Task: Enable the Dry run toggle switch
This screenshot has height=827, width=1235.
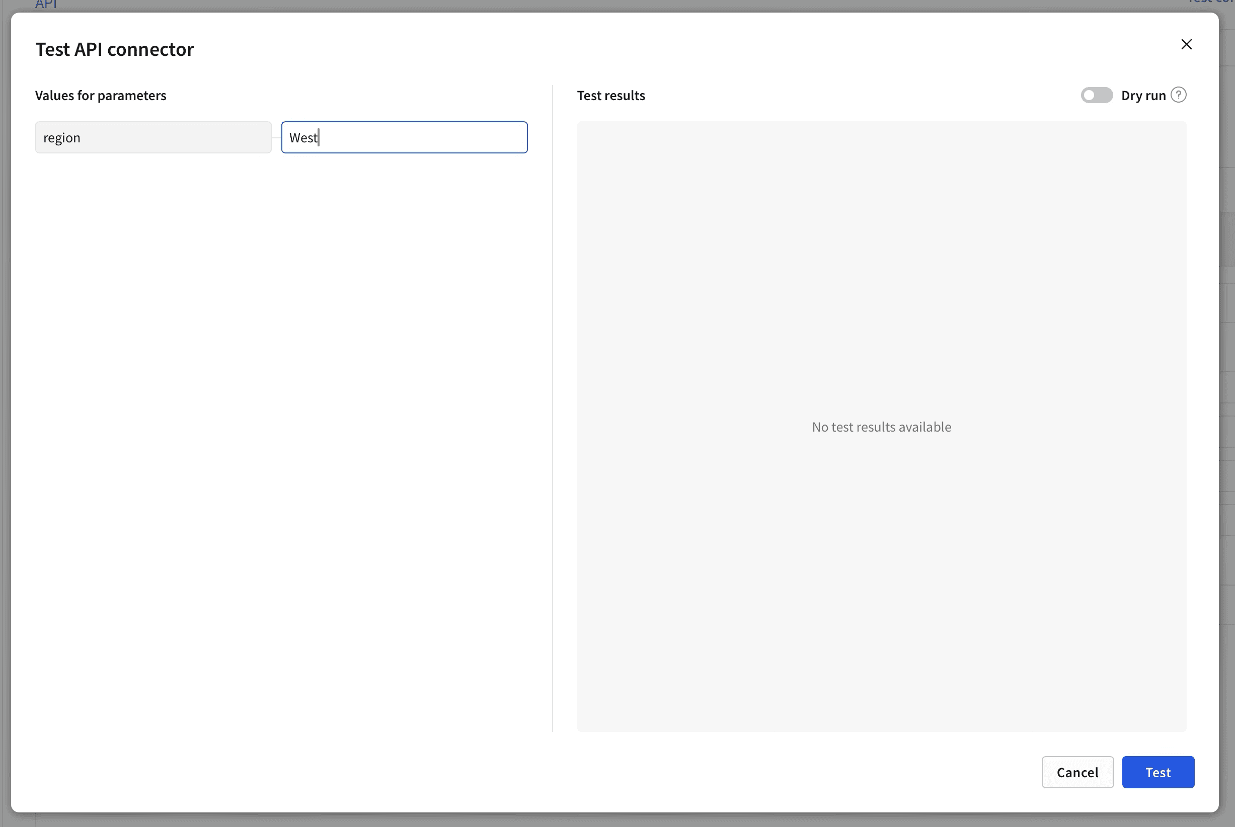Action: 1096,95
